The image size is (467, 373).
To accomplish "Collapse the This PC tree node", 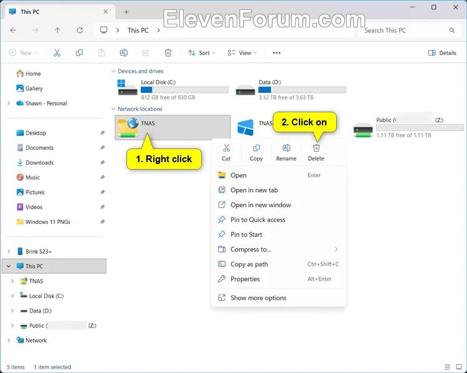I will pos(9,266).
